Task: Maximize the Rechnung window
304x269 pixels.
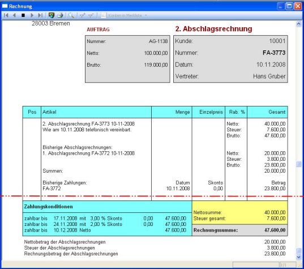Action: 289,6
